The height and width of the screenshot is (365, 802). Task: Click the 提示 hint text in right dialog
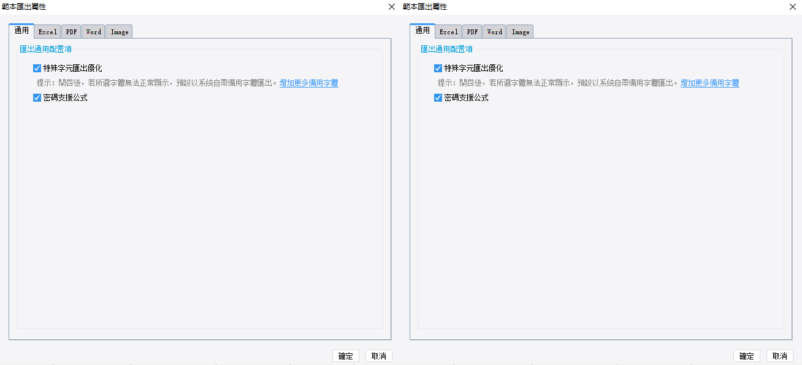coord(559,83)
